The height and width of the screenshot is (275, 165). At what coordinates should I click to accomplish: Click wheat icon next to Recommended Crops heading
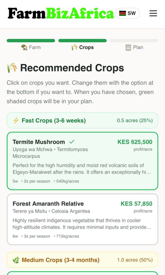point(12,68)
